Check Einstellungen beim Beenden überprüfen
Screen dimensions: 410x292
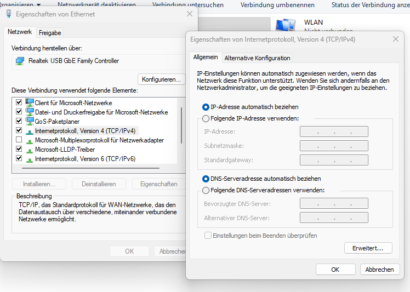pos(208,236)
